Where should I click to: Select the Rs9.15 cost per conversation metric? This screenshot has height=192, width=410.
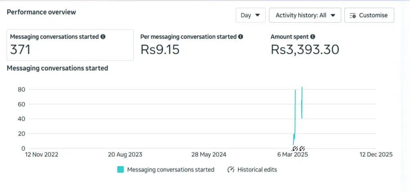pyautogui.click(x=160, y=49)
